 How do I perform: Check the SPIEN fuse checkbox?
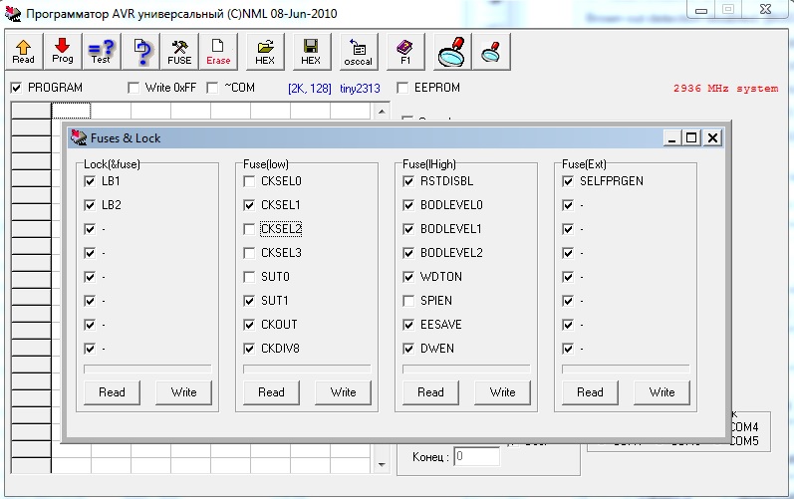[409, 301]
